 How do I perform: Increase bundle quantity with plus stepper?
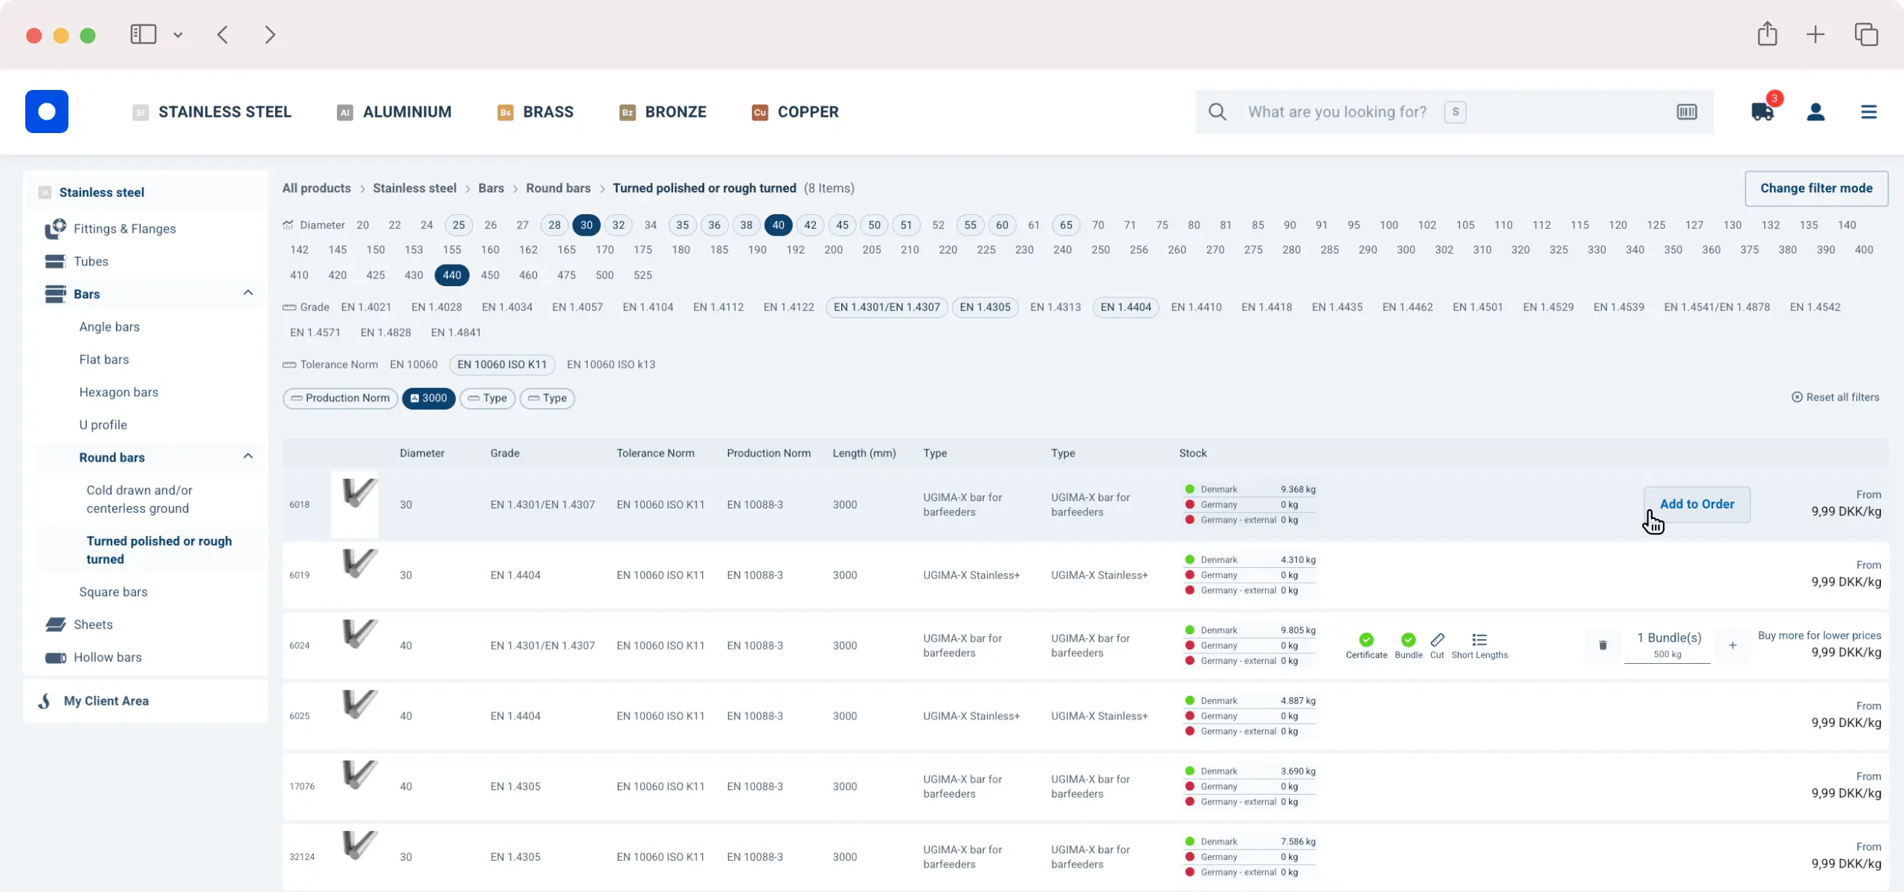pos(1732,645)
